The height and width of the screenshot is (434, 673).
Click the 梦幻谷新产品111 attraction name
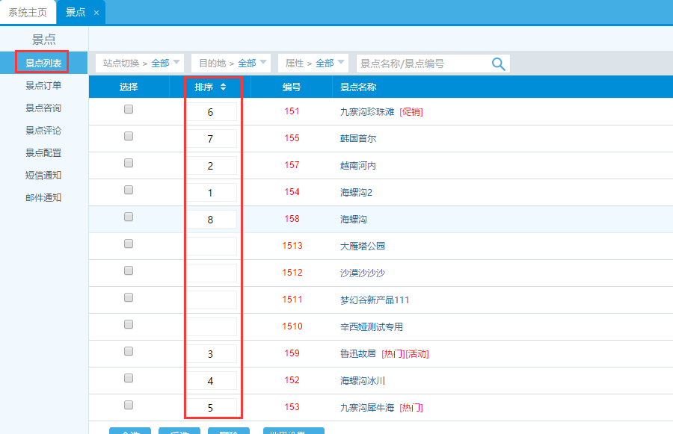pos(374,300)
